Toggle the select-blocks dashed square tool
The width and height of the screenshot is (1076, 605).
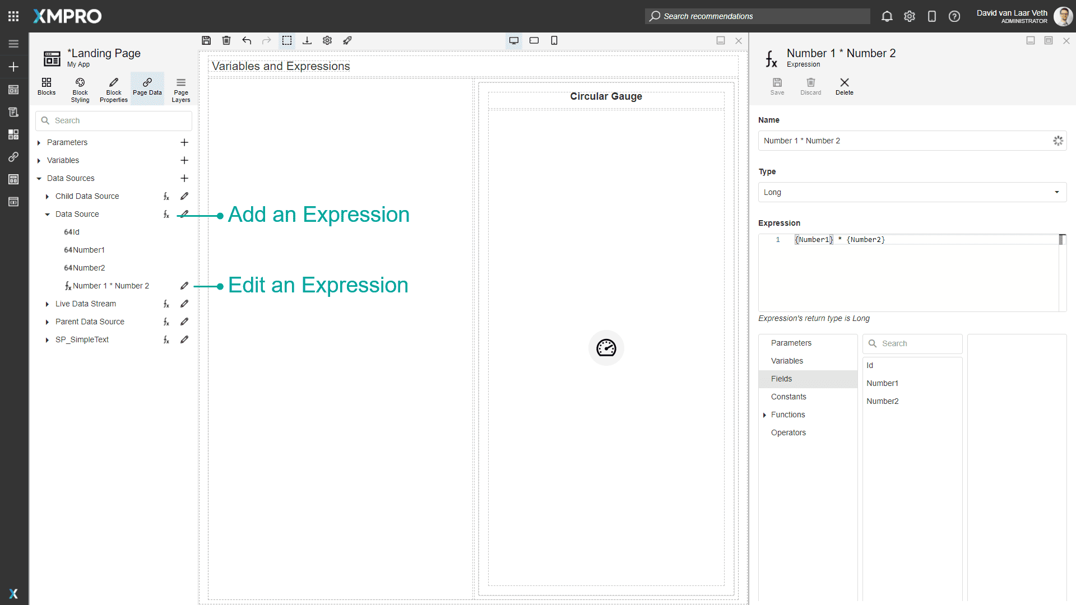tap(287, 40)
